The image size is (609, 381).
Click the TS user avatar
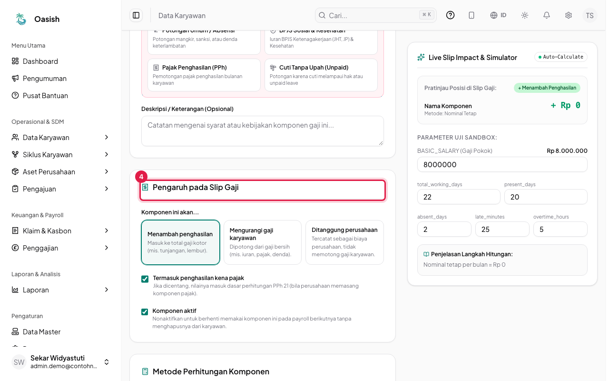coord(589,15)
